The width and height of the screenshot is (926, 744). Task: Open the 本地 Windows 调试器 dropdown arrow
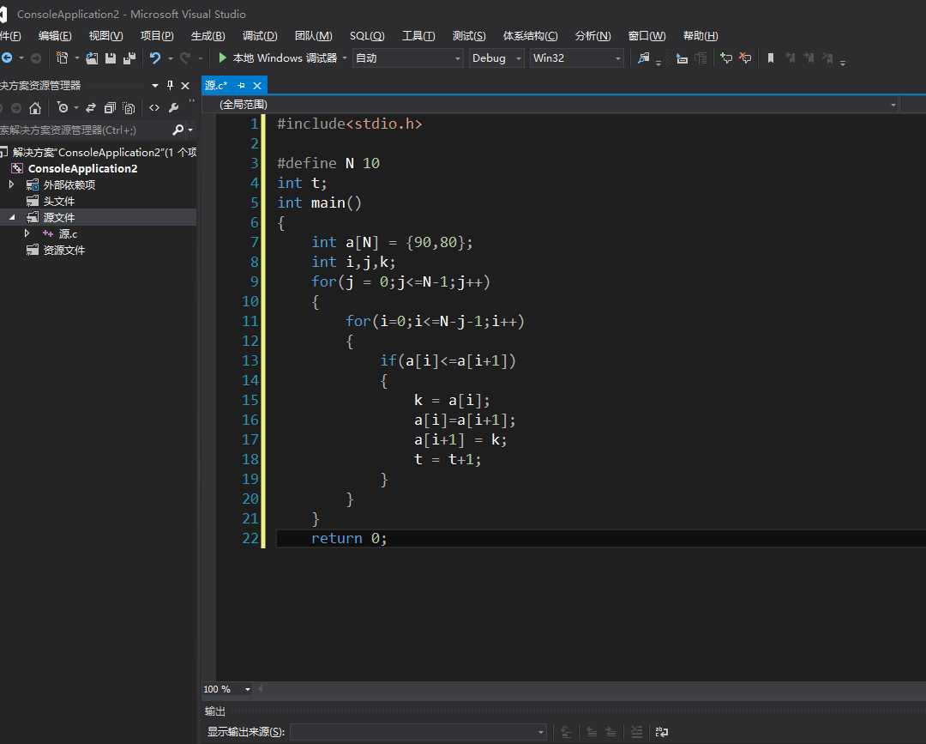coord(345,57)
